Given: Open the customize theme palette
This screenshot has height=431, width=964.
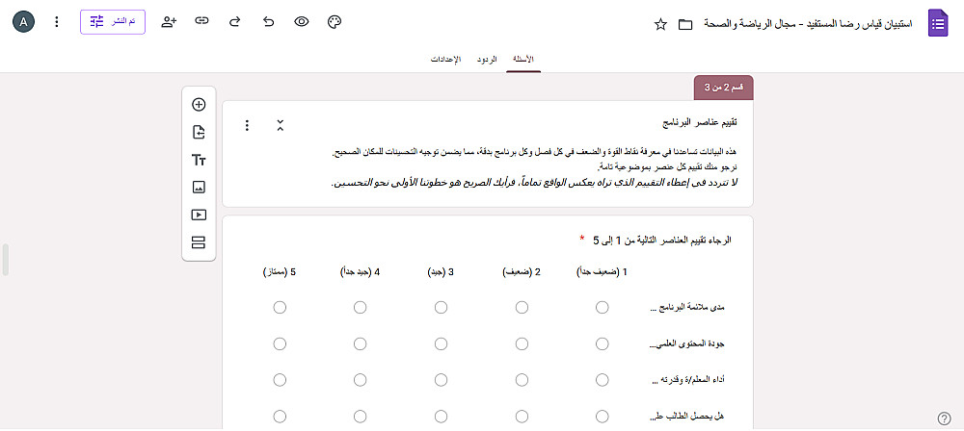Looking at the screenshot, I should (x=335, y=21).
